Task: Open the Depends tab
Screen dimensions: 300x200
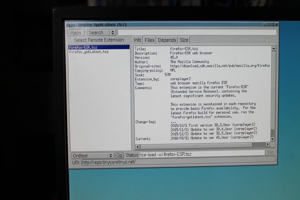Action: [x=167, y=40]
